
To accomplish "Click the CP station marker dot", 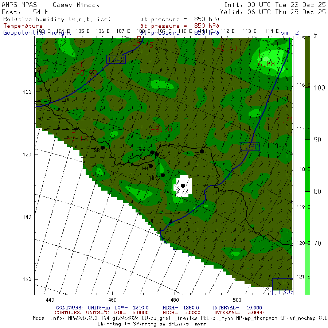I will [x=202, y=151].
